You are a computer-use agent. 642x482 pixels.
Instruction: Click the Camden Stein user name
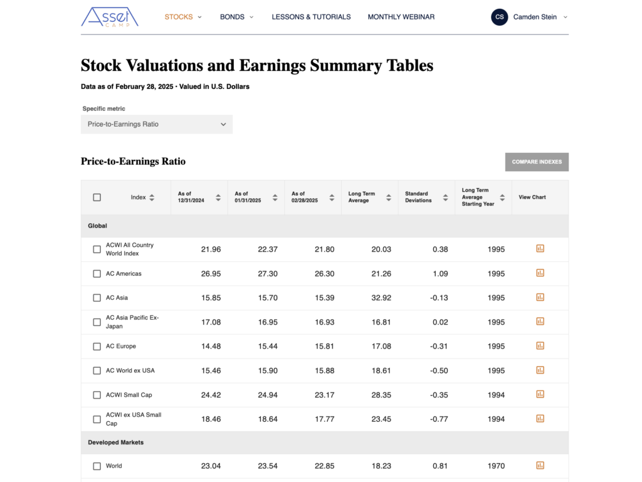(x=535, y=17)
